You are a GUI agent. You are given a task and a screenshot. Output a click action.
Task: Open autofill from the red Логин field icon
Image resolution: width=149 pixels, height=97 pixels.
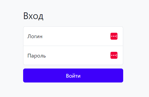point(114,36)
